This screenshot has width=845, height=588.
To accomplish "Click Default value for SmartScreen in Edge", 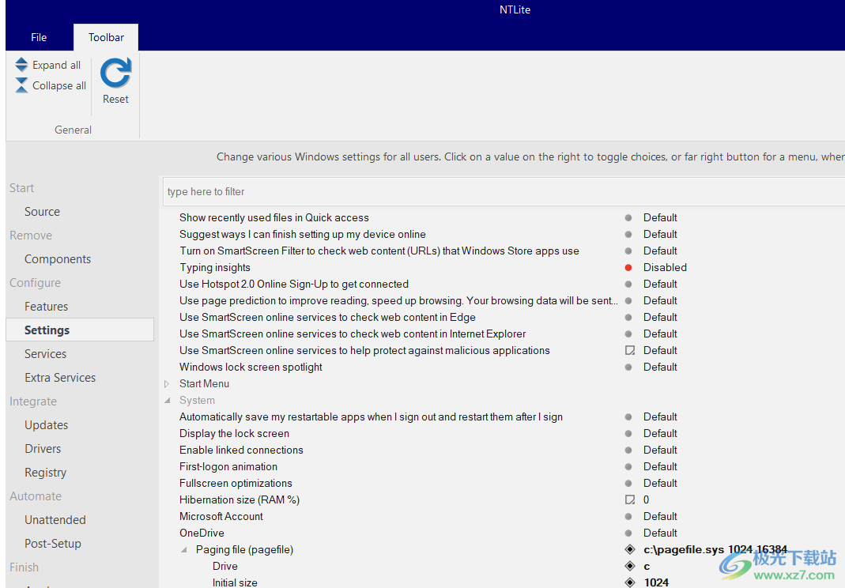I will [x=660, y=318].
